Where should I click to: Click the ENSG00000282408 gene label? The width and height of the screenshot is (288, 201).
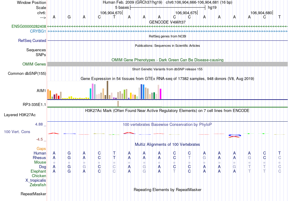tap(29, 26)
